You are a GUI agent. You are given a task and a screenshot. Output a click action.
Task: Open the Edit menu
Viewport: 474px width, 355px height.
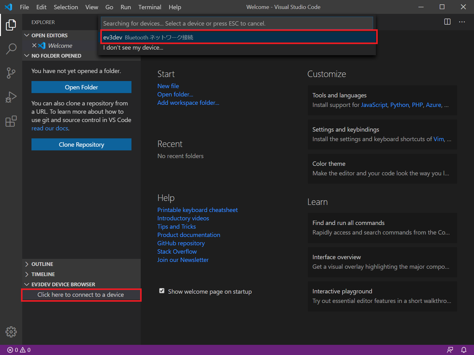41,7
